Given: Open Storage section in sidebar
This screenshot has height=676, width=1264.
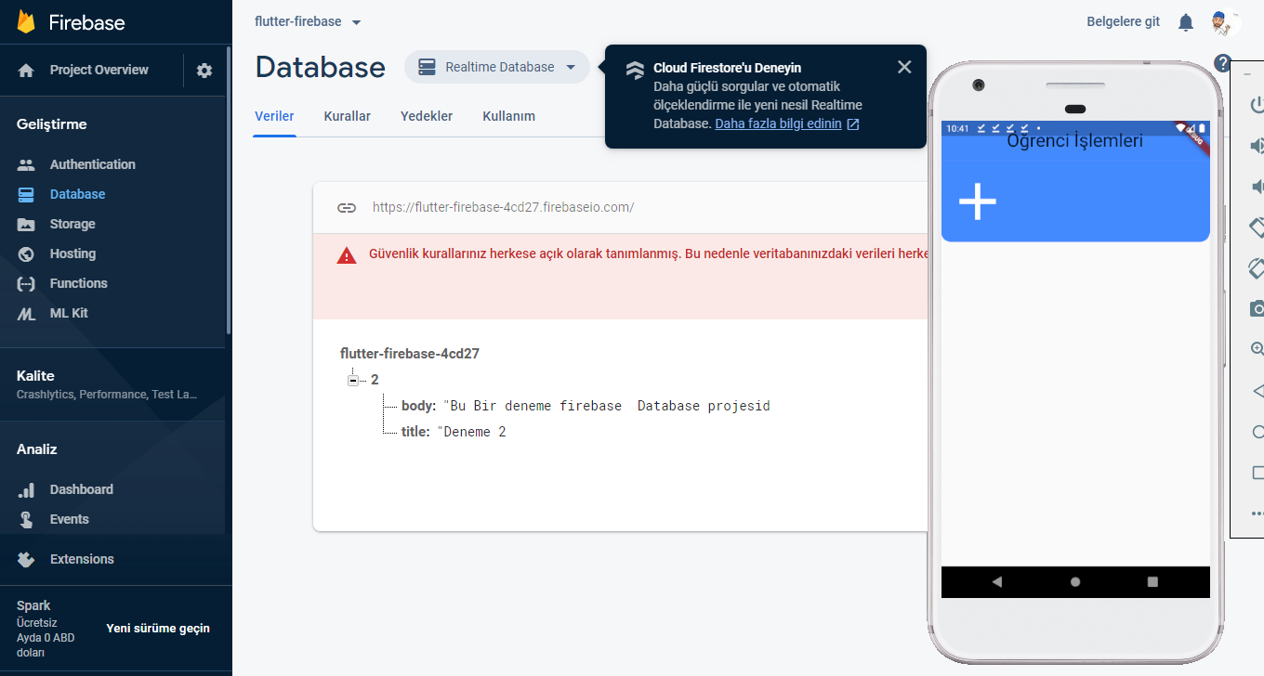Looking at the screenshot, I should (72, 224).
